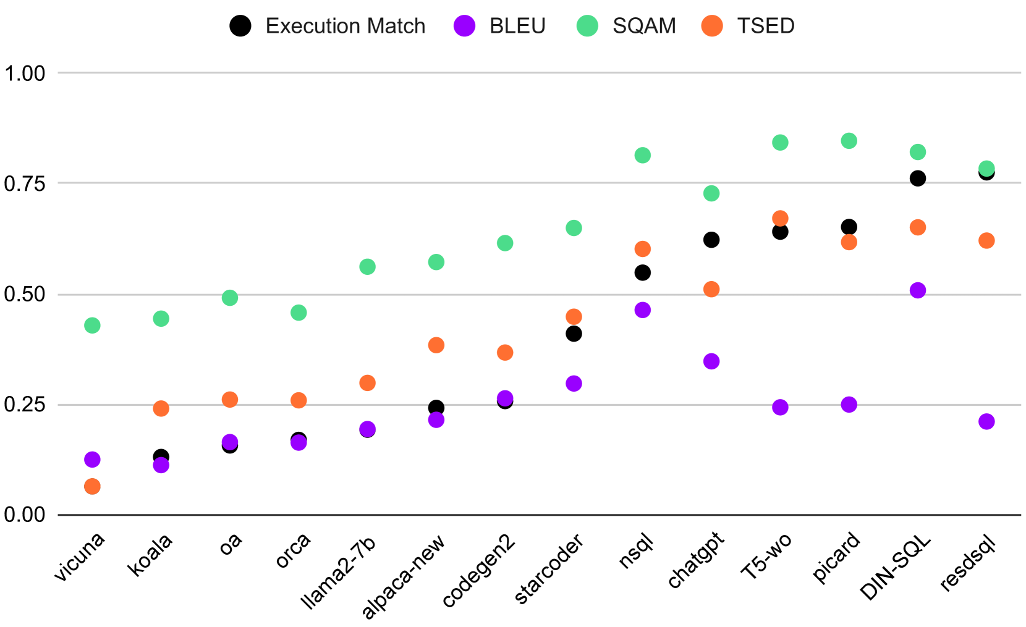The height and width of the screenshot is (627, 1026).
Task: Toggle the Execution Match series via its legend label
Action: click(345, 26)
